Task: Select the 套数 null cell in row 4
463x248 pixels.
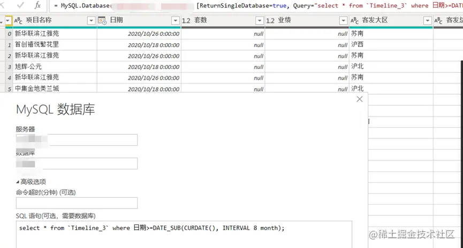Action: pyautogui.click(x=223, y=78)
